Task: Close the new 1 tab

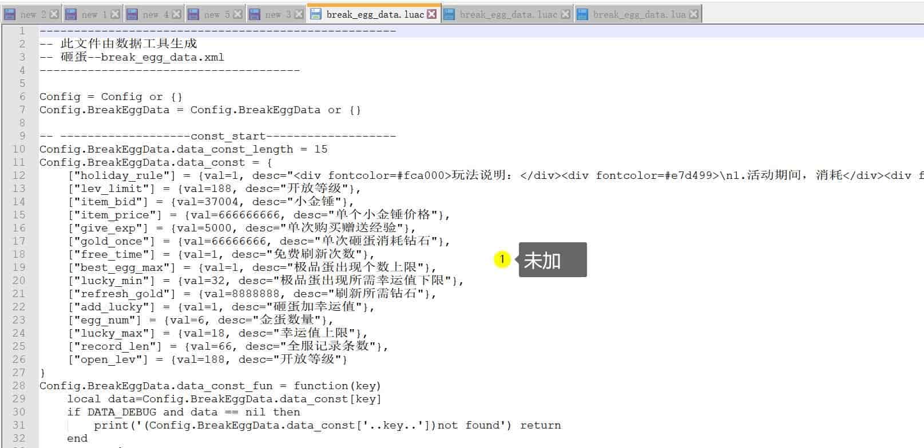Action: (x=115, y=14)
